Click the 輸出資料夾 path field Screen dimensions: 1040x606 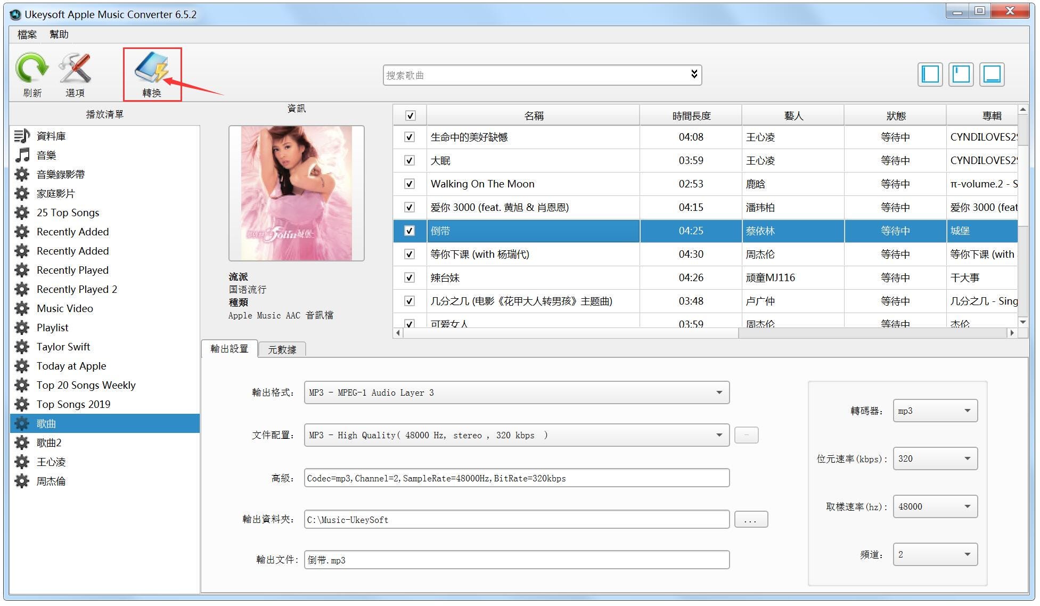[517, 519]
